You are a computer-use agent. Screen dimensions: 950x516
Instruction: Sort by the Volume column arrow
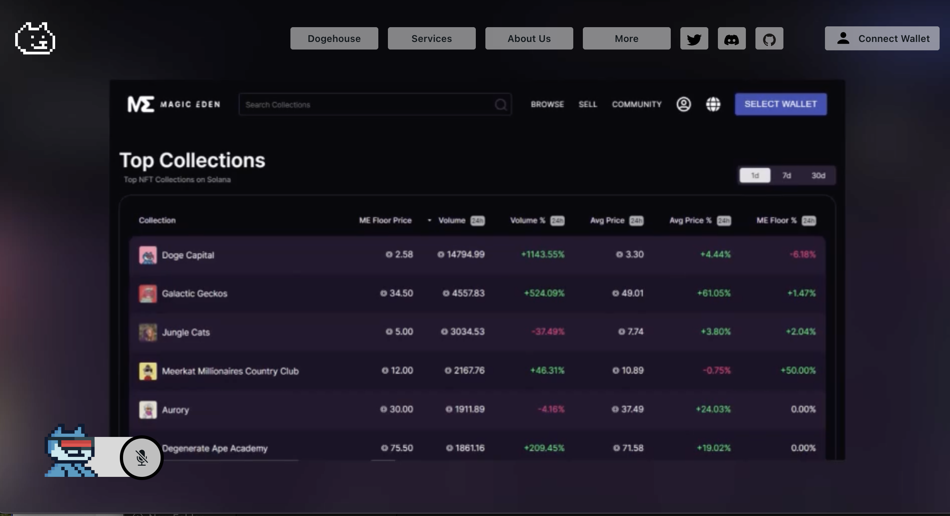tap(429, 220)
